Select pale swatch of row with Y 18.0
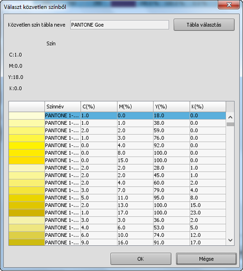 tap(27, 116)
